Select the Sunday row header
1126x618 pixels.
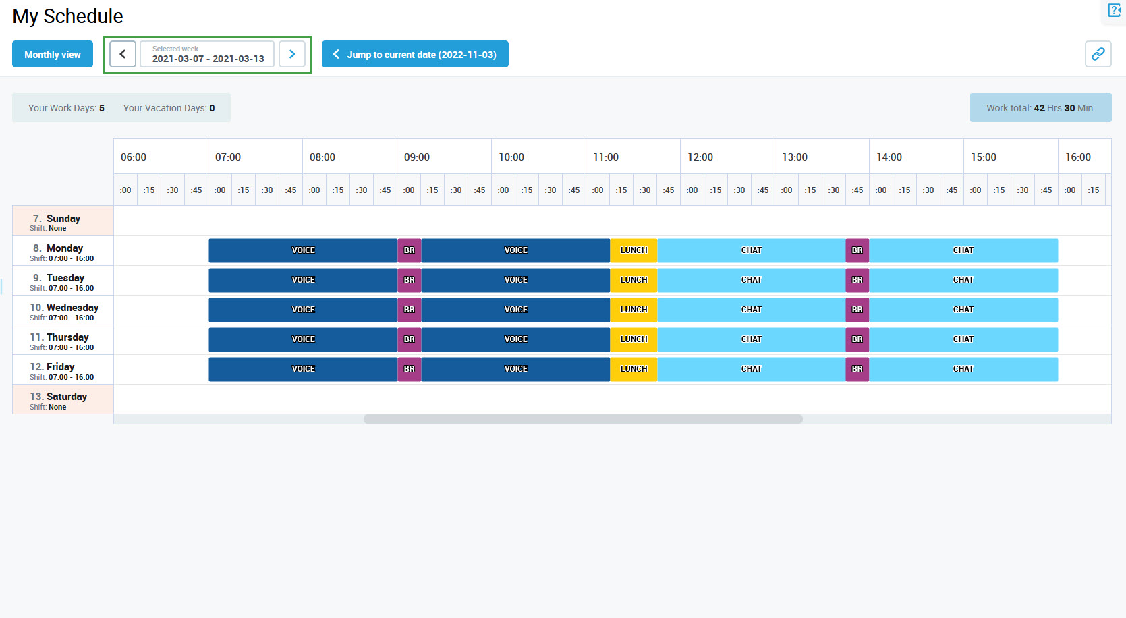[63, 221]
